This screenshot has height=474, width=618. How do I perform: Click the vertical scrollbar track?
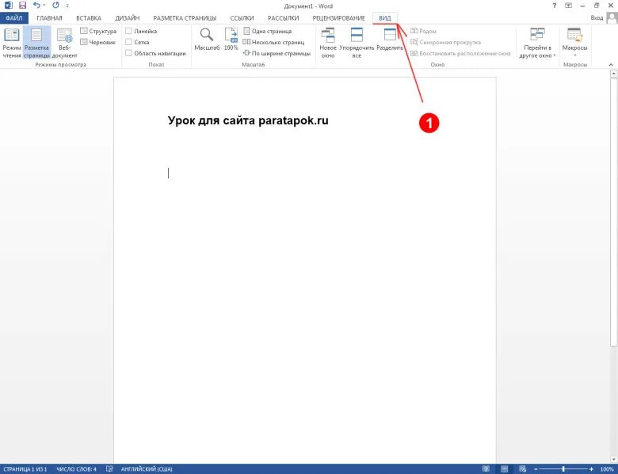[x=614, y=400]
